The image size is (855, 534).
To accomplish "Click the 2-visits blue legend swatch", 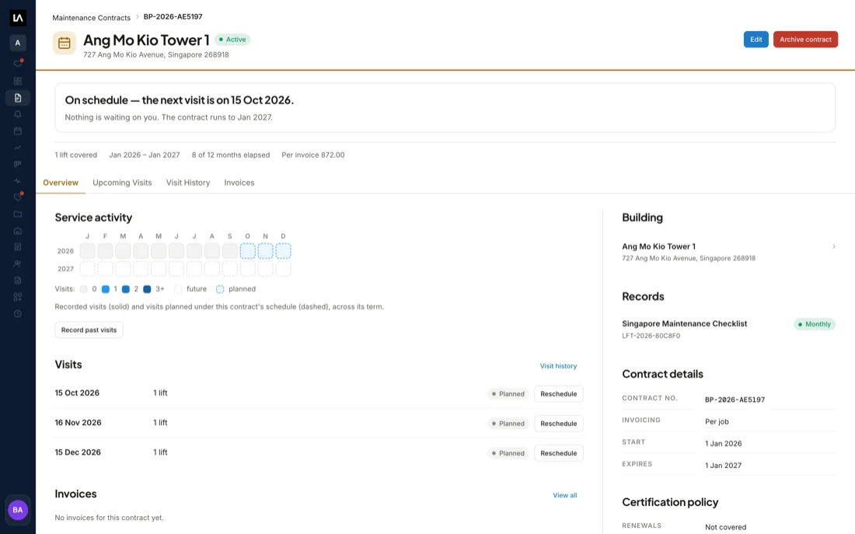I will 126,289.
